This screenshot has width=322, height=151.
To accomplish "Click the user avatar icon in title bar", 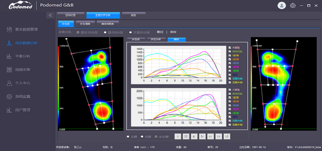I will 281,6.
